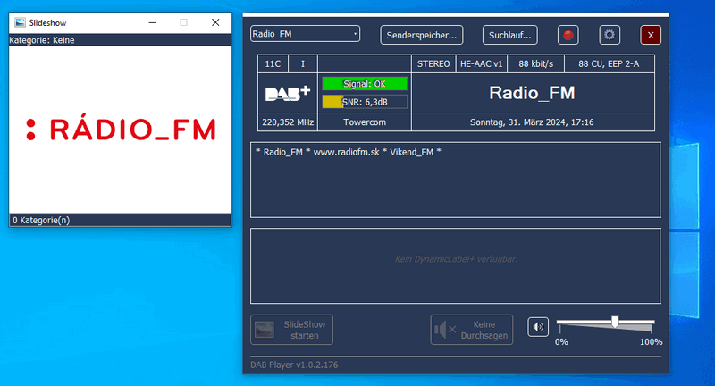Click Keine Durchsagen announcements button
The height and width of the screenshot is (386, 715).
coord(472,330)
